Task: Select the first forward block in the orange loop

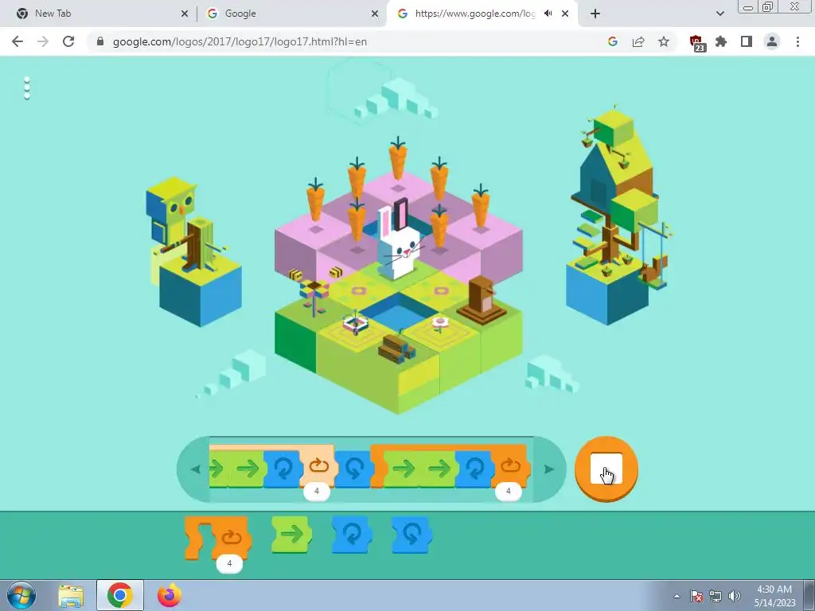Action: tap(402, 469)
